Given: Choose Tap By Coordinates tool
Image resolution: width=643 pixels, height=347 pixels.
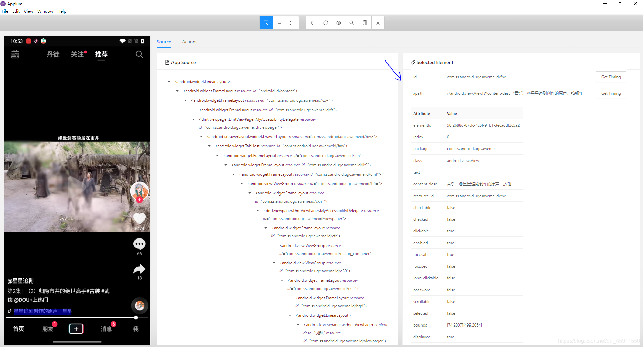Looking at the screenshot, I should pos(292,23).
